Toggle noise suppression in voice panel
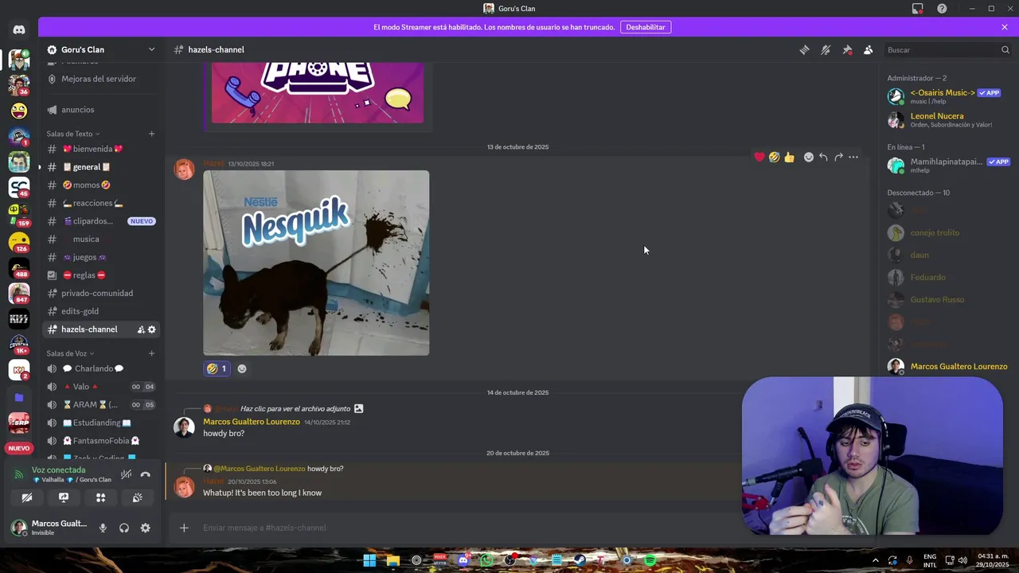Screen dimensions: 1019x573 [x=126, y=474]
